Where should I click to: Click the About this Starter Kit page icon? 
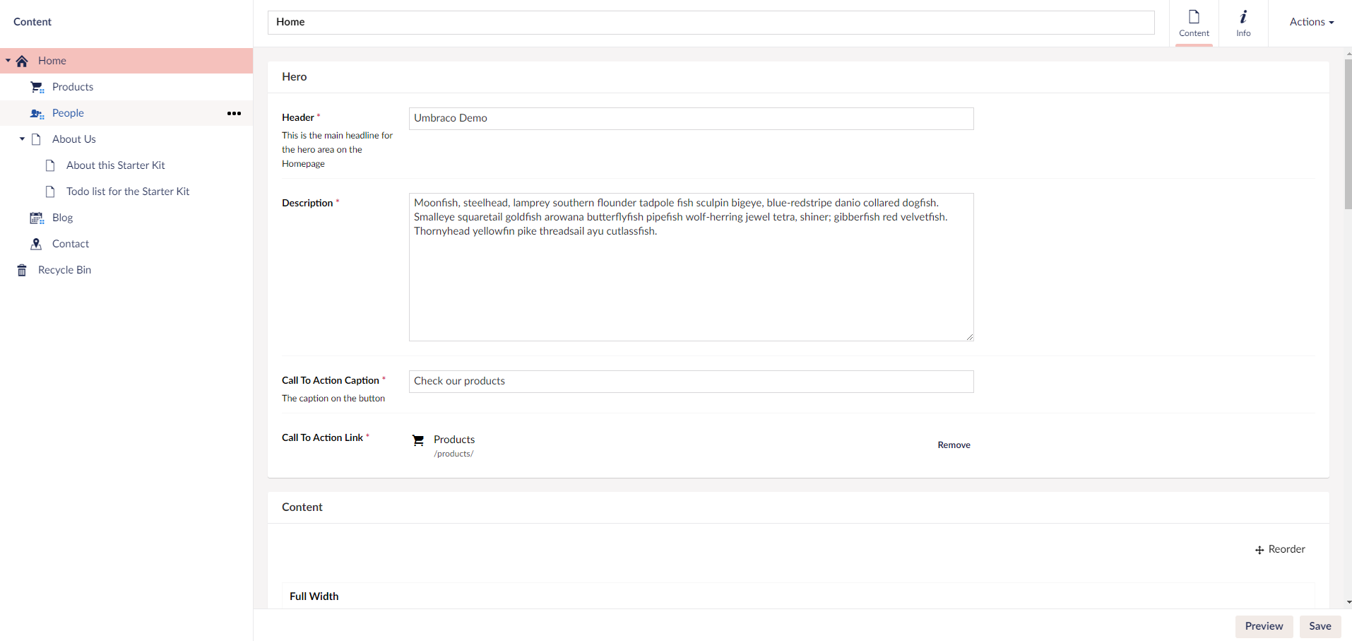(x=50, y=165)
